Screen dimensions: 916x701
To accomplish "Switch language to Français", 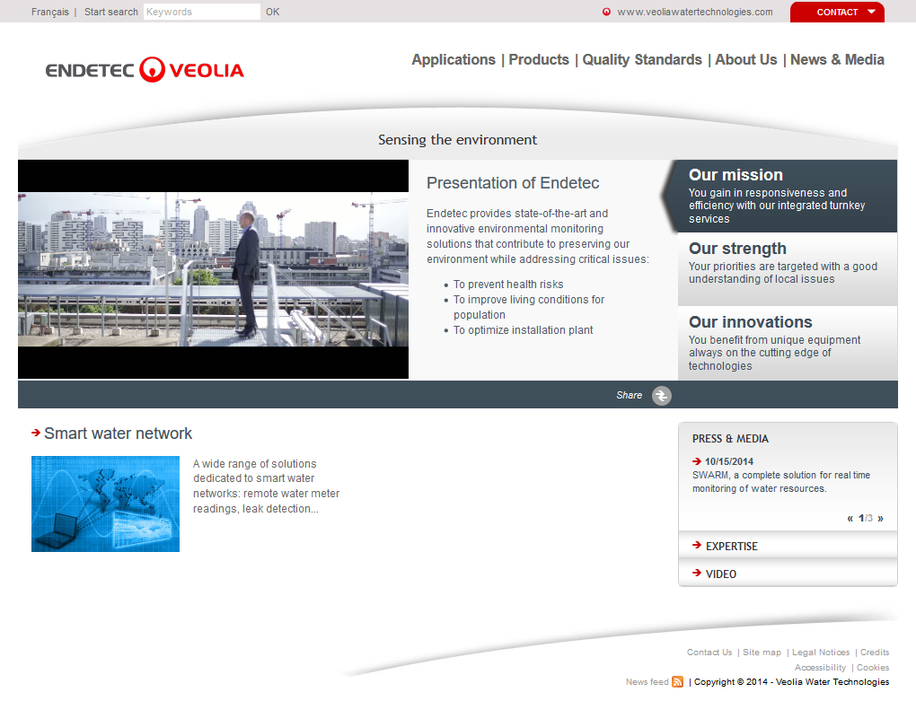I will tap(50, 12).
